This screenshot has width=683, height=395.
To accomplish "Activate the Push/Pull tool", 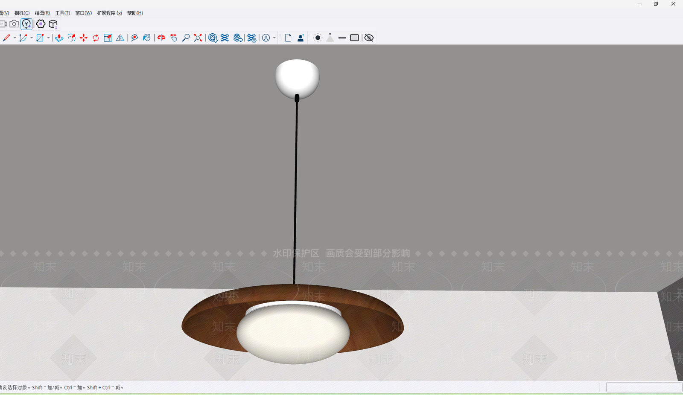I will (59, 38).
